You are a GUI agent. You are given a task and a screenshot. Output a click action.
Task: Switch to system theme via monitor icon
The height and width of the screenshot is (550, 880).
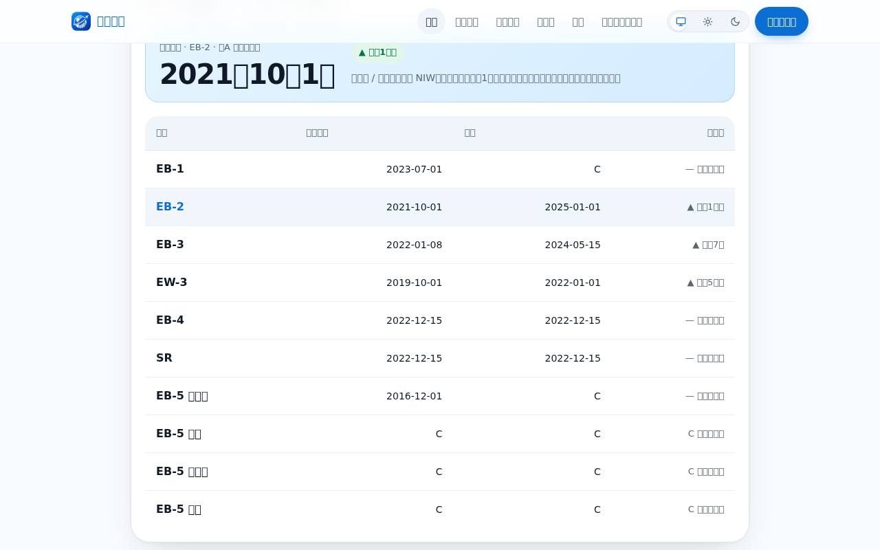point(681,21)
